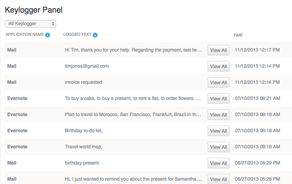Image resolution: width=292 pixels, height=184 pixels.
Task: View all text of Samantha reminder mail
Action: [218, 179]
